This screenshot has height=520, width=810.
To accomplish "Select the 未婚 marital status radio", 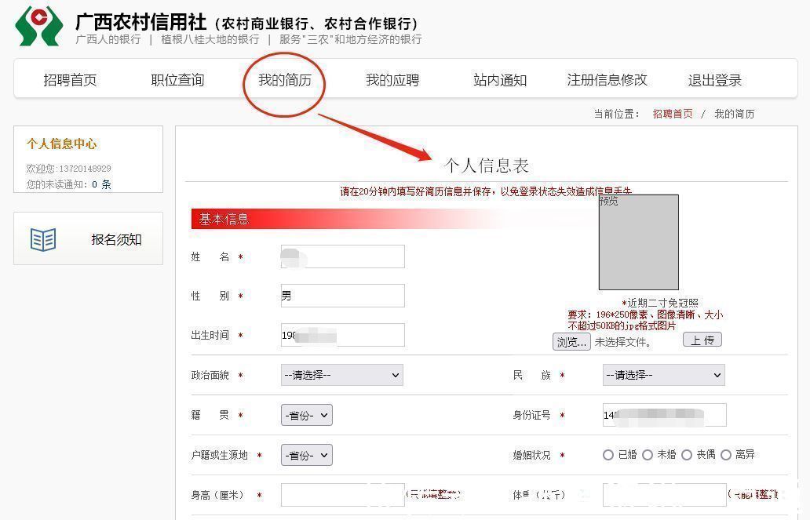I will pyautogui.click(x=648, y=455).
